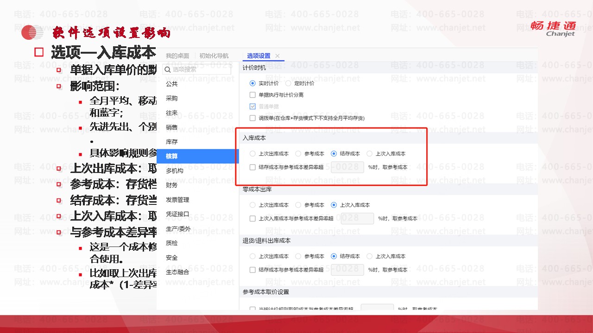Go to the 财务 category
593x333 pixels.
pos(172,185)
